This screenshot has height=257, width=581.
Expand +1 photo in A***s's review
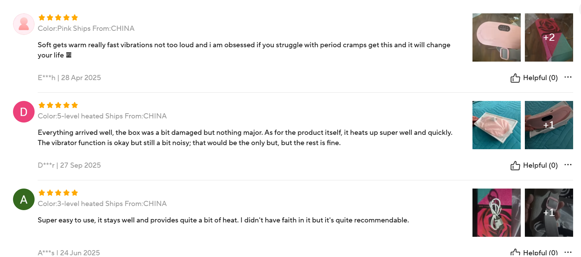click(x=549, y=213)
